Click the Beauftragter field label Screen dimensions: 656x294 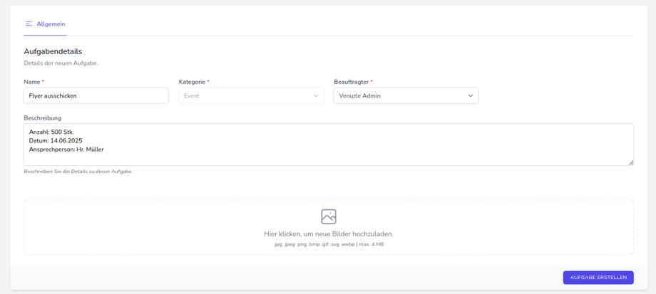coord(351,82)
